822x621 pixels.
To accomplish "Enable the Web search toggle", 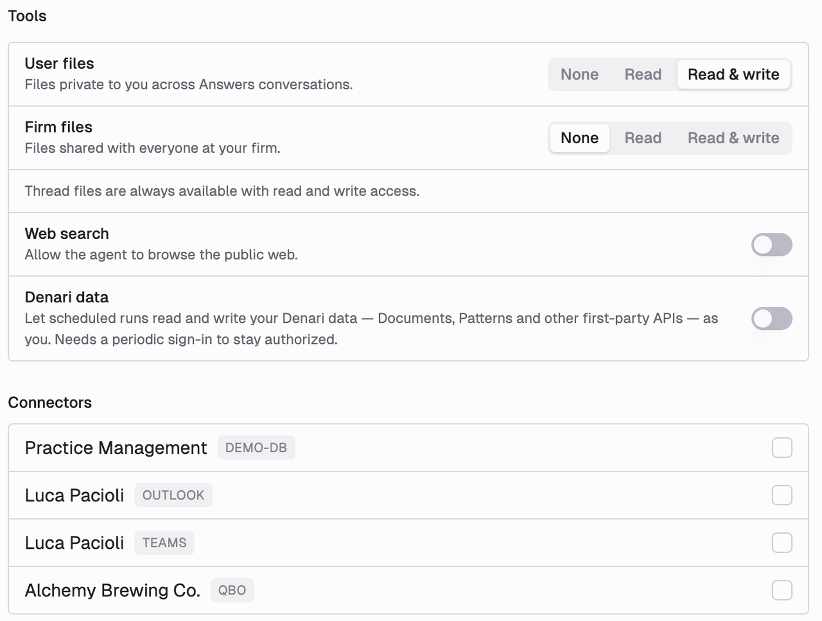I will pyautogui.click(x=772, y=245).
